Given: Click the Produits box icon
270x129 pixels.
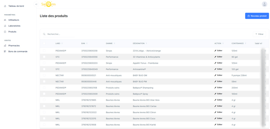Looking at the screenshot, I should click(5, 32).
